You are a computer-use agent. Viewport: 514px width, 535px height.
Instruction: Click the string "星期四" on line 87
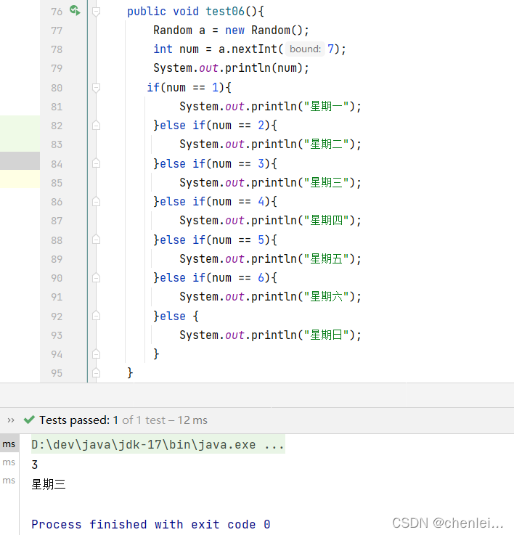point(326,221)
